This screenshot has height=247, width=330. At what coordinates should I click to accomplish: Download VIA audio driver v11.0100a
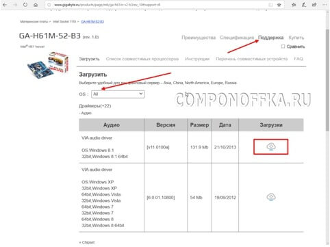pos(271,146)
